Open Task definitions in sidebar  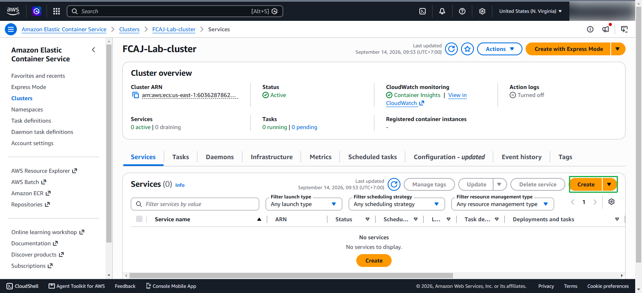point(31,121)
